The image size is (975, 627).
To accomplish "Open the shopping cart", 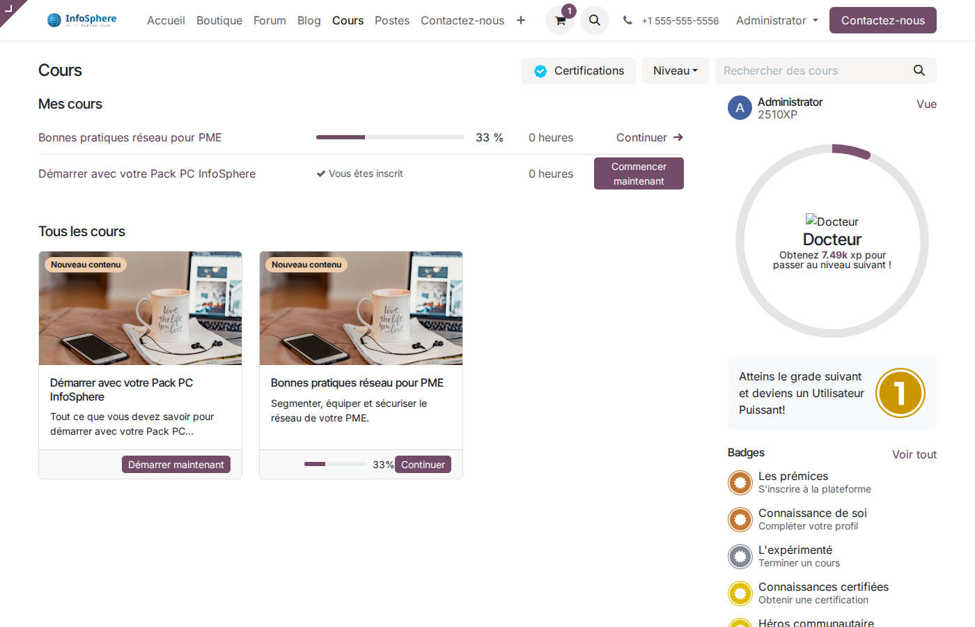I will 559,20.
